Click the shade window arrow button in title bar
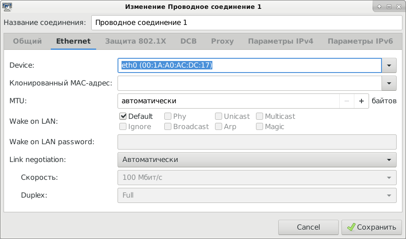Image resolution: width=406 pixels, height=239 pixels. tap(379, 7)
